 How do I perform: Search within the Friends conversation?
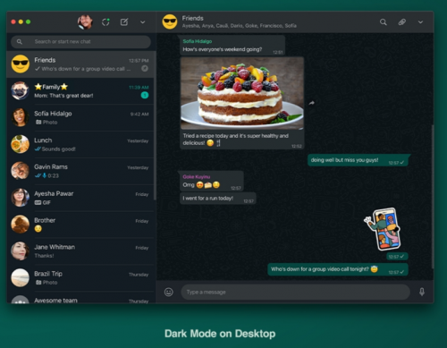(384, 22)
